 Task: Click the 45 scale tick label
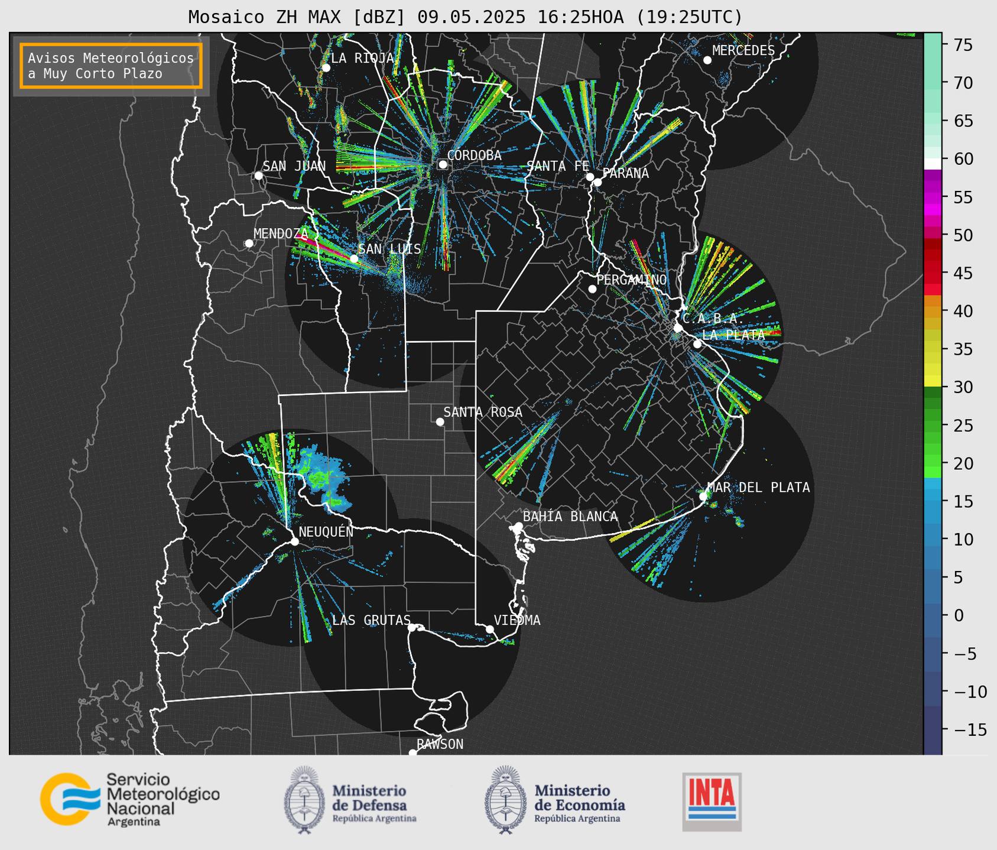coord(963,273)
